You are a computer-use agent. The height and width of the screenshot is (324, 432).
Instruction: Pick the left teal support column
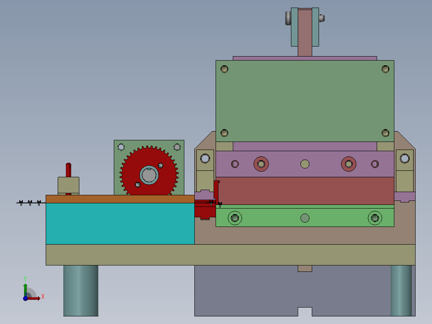coord(81,291)
